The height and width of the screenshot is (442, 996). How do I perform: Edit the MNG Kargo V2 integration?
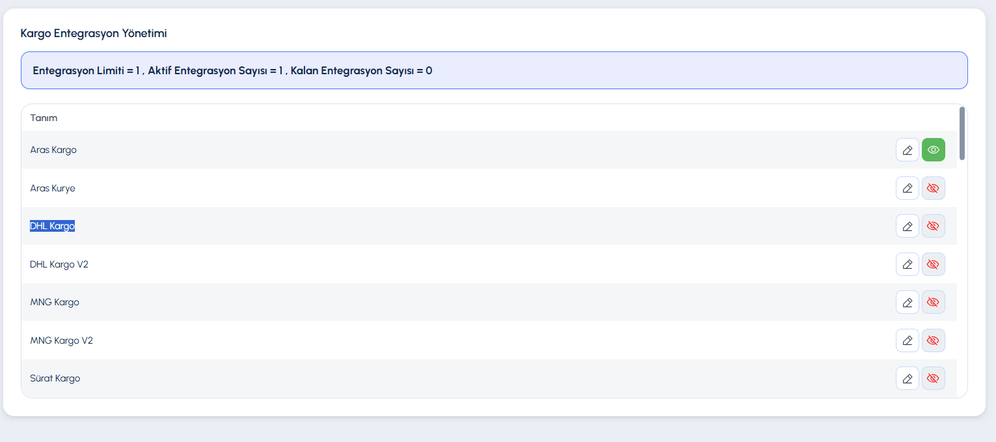(908, 340)
